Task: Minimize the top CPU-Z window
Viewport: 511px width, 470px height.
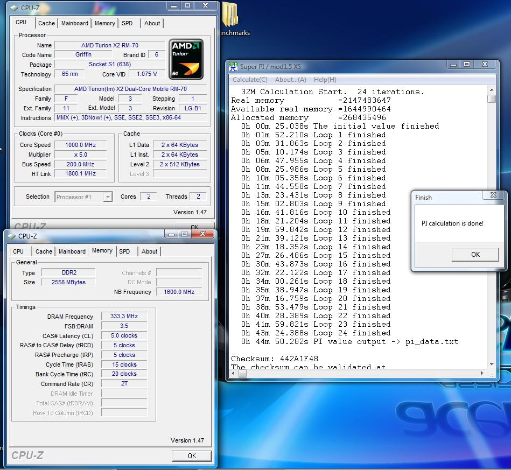Action: click(174, 5)
